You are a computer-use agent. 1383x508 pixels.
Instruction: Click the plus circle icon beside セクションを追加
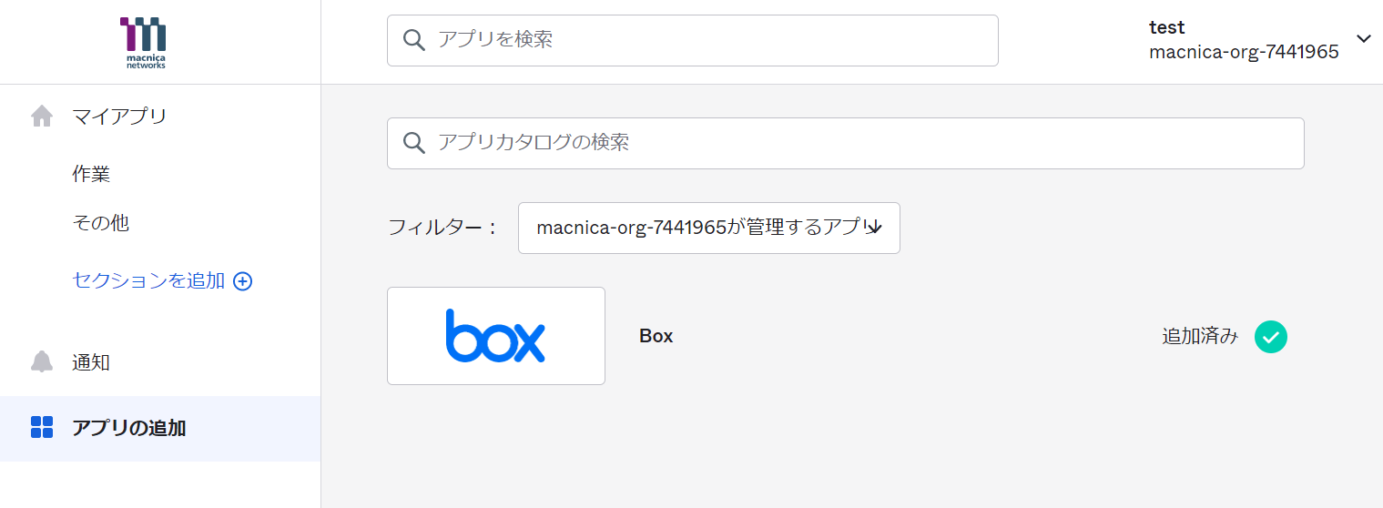(242, 281)
